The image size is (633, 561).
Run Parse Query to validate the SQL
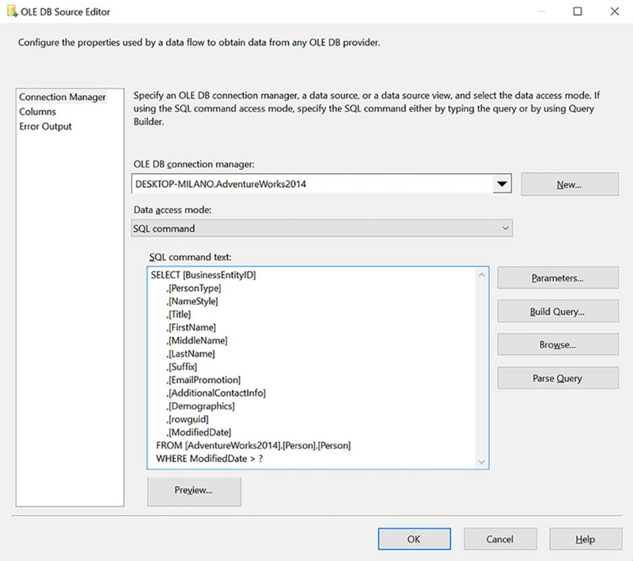[x=557, y=377]
